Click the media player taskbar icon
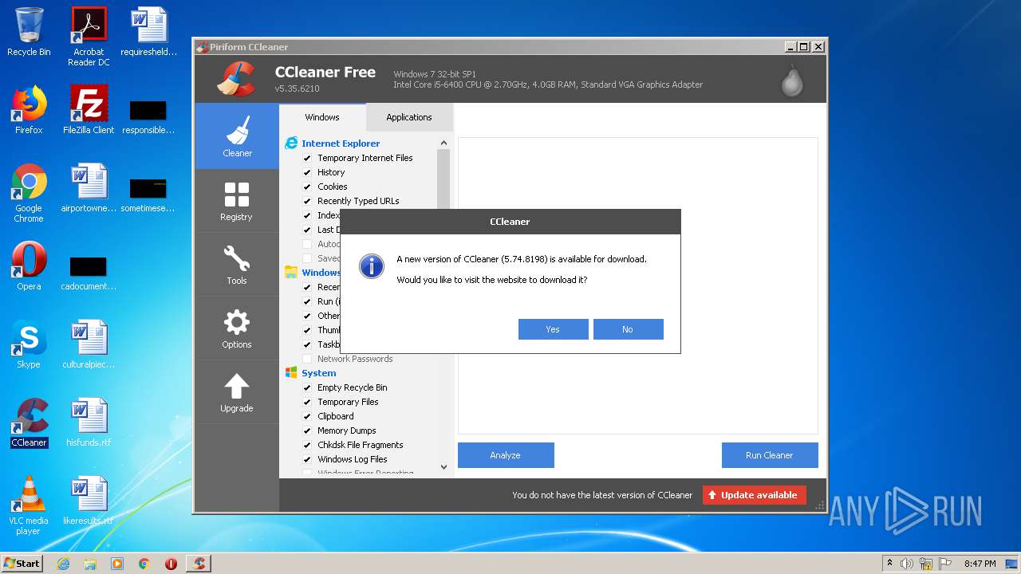 [117, 564]
